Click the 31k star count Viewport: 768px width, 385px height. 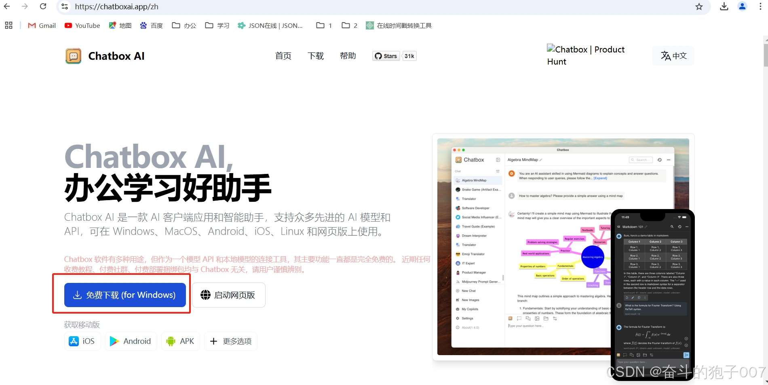click(x=409, y=56)
